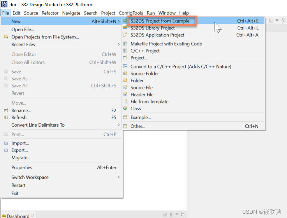Click the C/C++ Project icon
Viewport: 287px width, 218px height.
pyautogui.click(x=125, y=51)
